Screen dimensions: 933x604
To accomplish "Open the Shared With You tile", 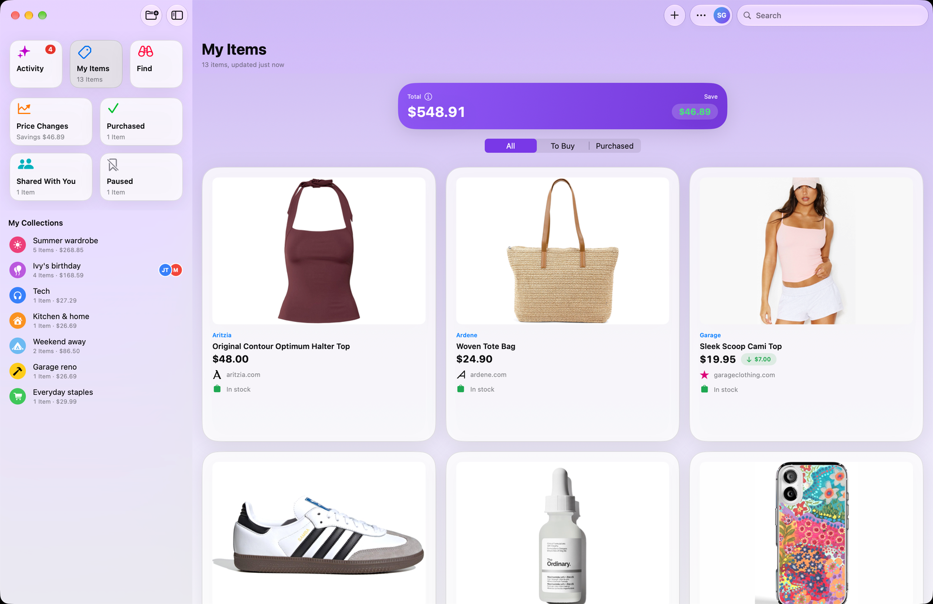I will [51, 177].
